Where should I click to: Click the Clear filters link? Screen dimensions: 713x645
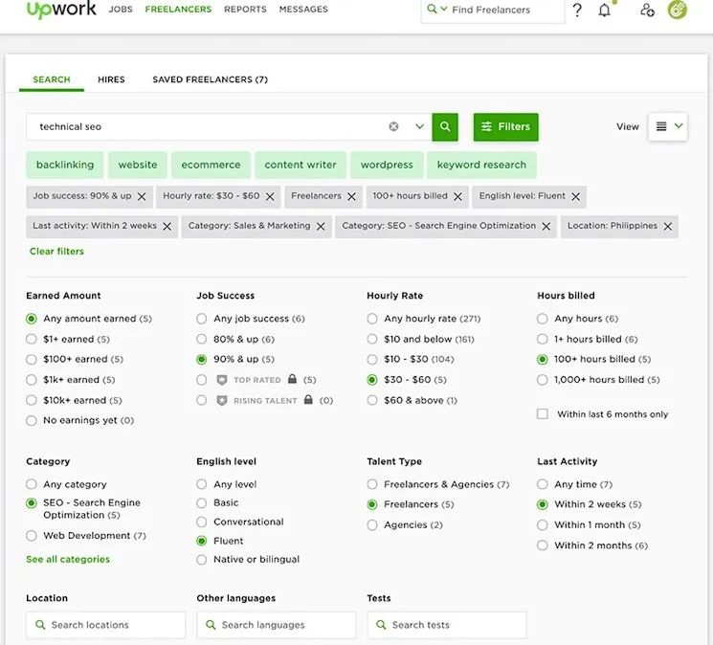pyautogui.click(x=56, y=252)
